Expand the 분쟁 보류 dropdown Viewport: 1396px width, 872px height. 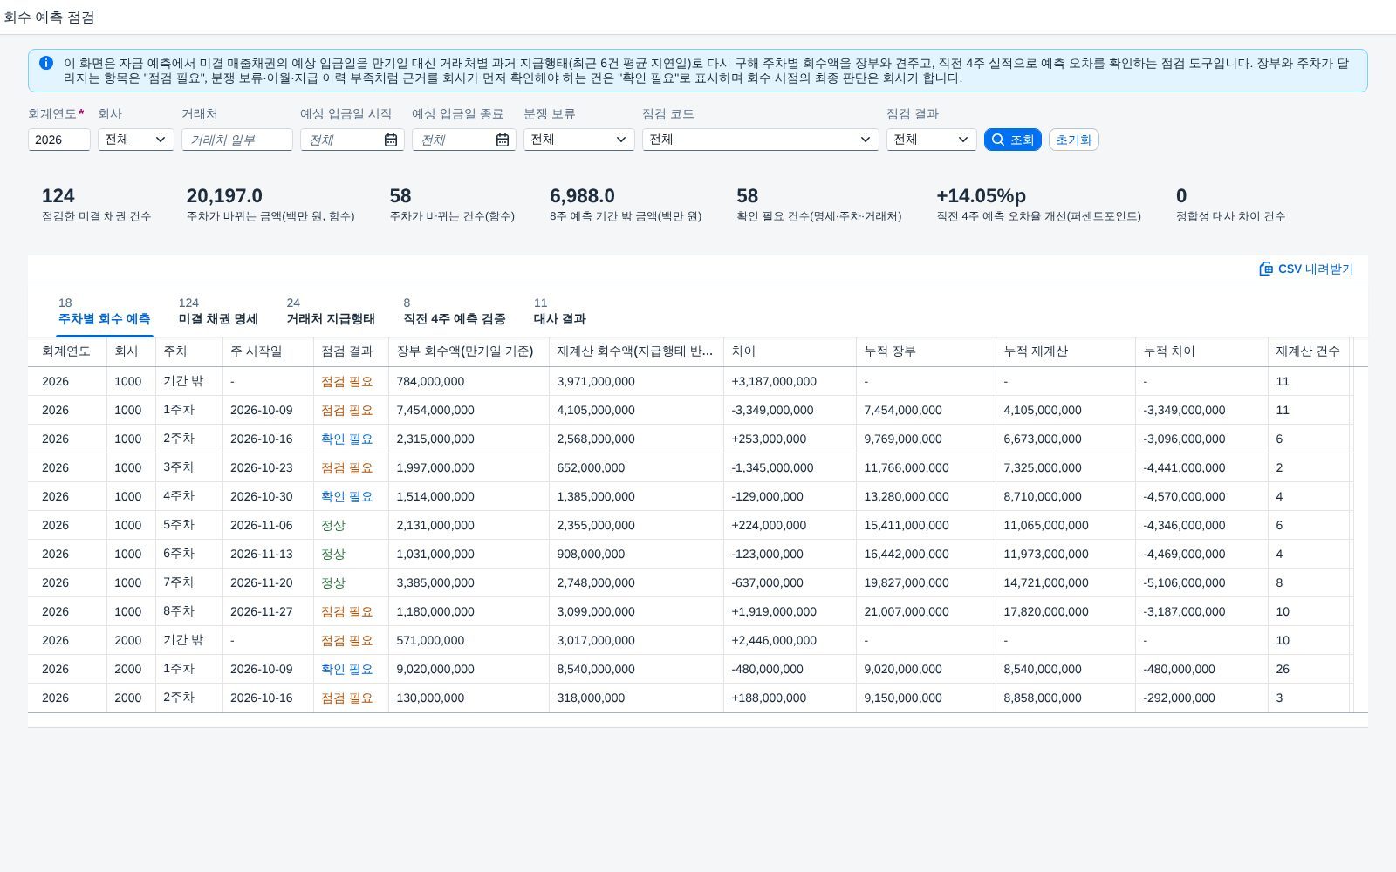pos(579,140)
